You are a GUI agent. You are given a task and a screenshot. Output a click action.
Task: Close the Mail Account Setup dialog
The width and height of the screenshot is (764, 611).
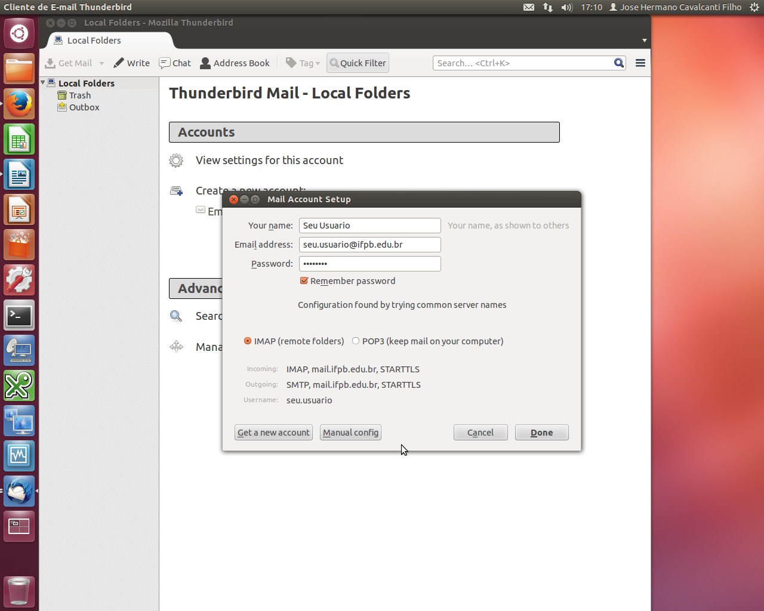tap(234, 199)
